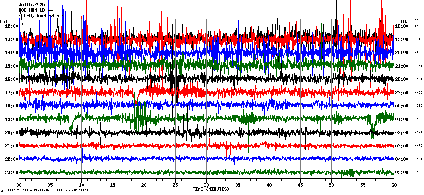Click the 05:00 UTC row label
This screenshot has height=195, width=424.
[x=402, y=172]
